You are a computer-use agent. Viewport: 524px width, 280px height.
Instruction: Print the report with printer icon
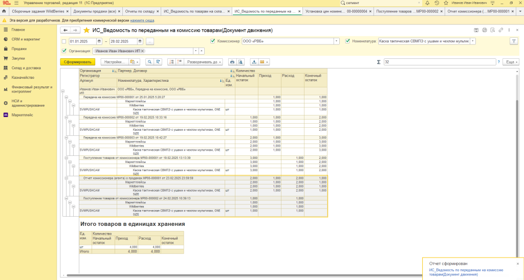pyautogui.click(x=232, y=62)
